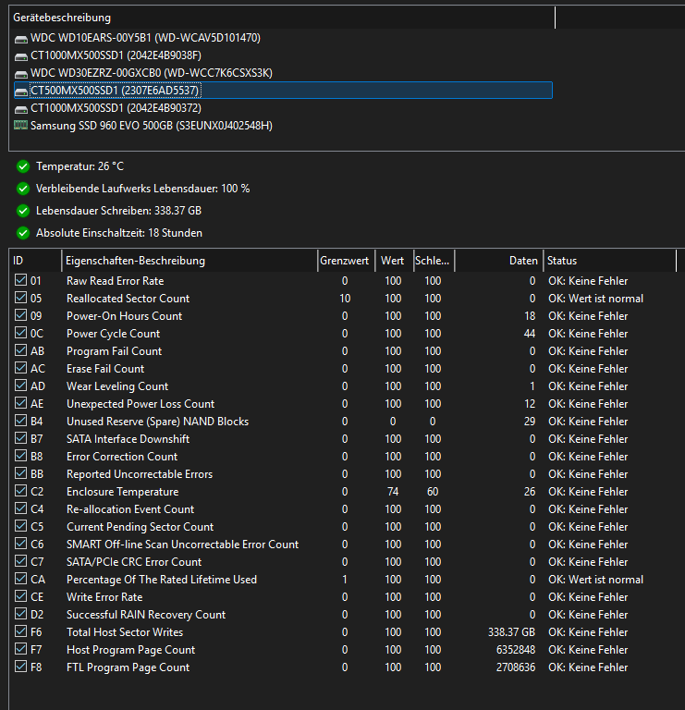This screenshot has height=710, width=685.
Task: Sort by Schle... column header
Action: 434,261
